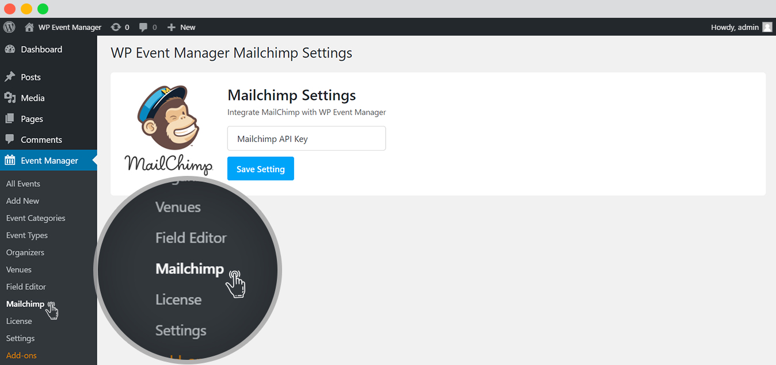
Task: Click the plus icon next to New
Action: pos(171,27)
